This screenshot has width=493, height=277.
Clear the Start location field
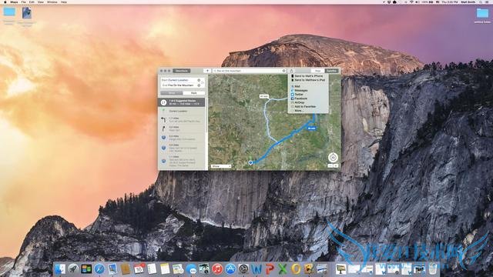pos(199,80)
